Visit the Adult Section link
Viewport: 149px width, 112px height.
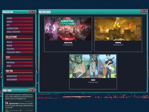click(x=20, y=32)
